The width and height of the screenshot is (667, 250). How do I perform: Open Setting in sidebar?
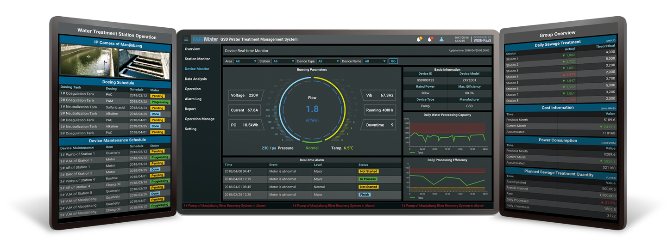(191, 129)
